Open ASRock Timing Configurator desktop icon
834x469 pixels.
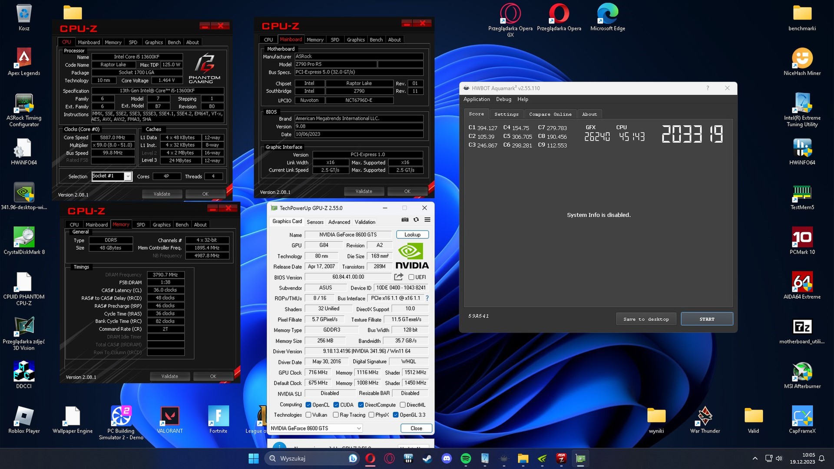[x=24, y=110]
